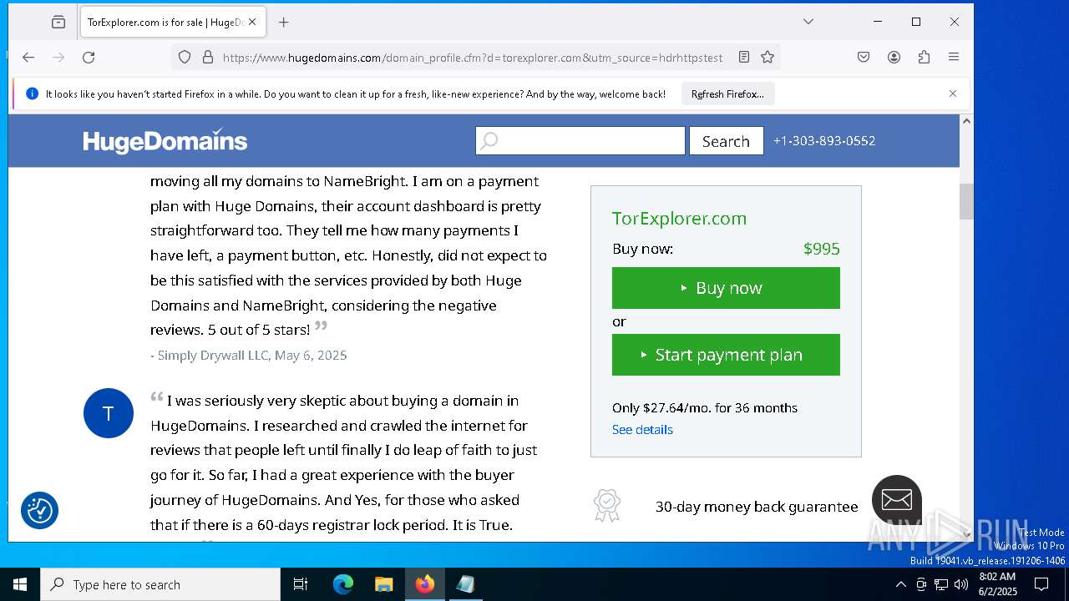Go back to the previous page

[28, 57]
